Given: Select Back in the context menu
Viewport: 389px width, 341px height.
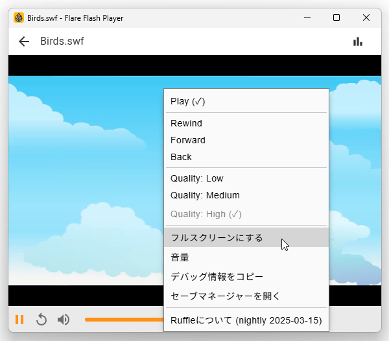Looking at the screenshot, I should 246,157.
